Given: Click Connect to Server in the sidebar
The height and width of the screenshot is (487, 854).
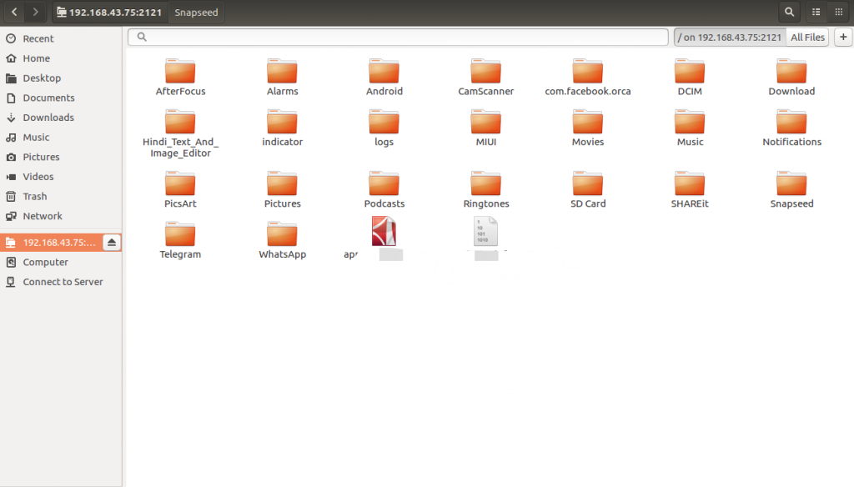Looking at the screenshot, I should tap(61, 282).
